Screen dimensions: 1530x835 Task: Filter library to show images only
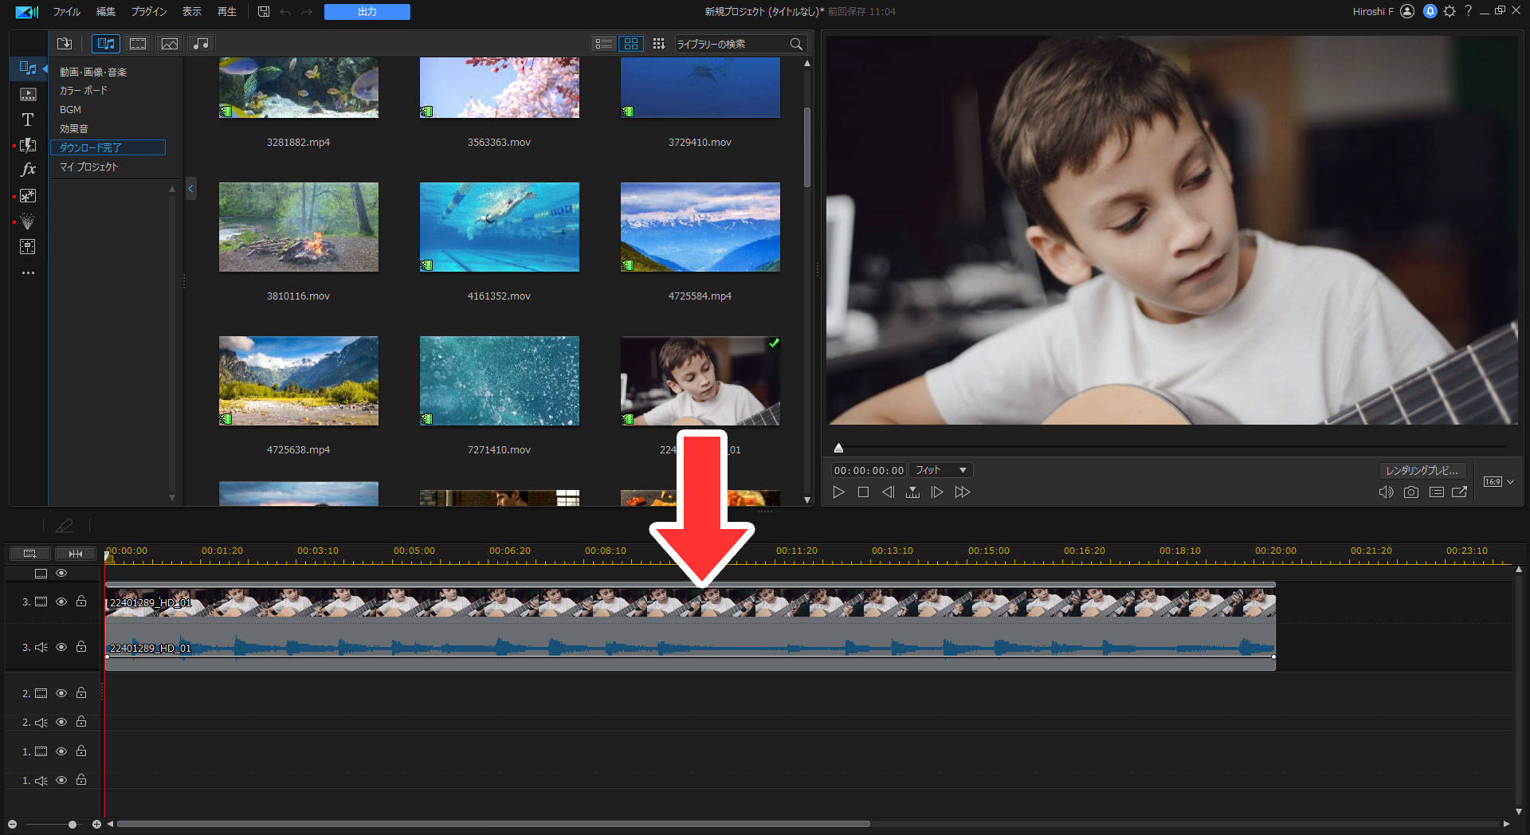(170, 44)
